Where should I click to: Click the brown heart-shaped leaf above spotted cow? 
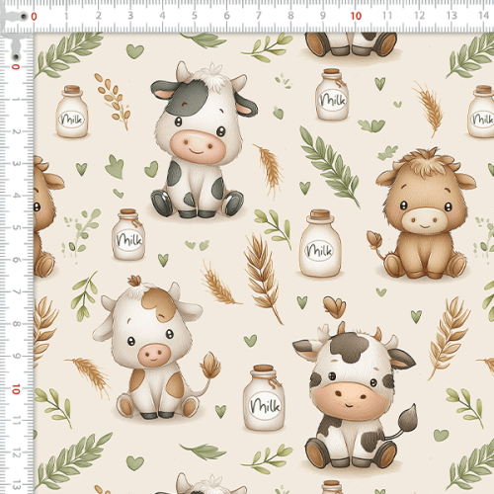335,307
